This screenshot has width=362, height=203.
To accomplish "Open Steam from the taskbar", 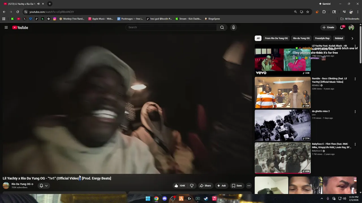I will 206,198.
